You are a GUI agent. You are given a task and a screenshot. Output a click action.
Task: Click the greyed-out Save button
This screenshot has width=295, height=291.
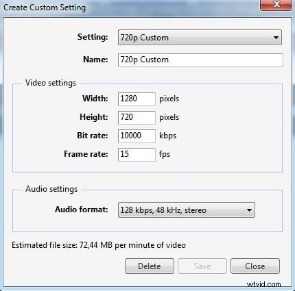(202, 266)
